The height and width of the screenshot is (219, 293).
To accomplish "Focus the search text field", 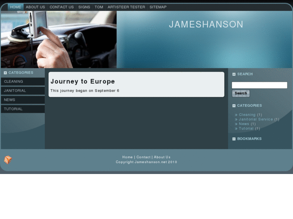I will [260, 85].
